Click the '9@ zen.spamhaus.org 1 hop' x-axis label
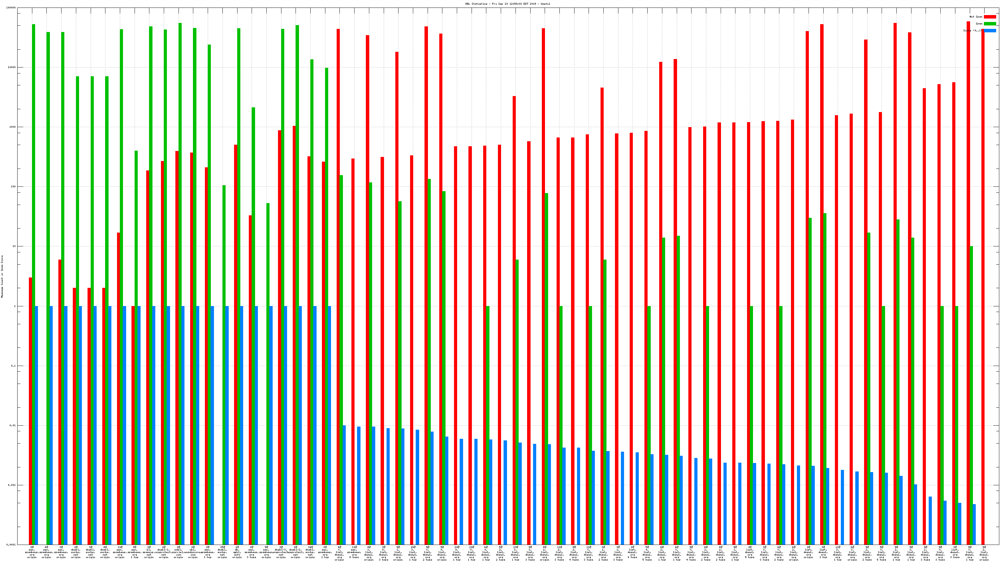This screenshot has height=565, width=1004. point(135,552)
